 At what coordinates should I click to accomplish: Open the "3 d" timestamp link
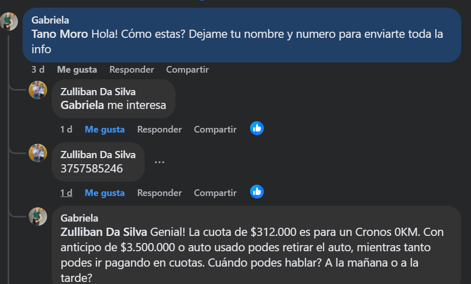[x=37, y=70]
